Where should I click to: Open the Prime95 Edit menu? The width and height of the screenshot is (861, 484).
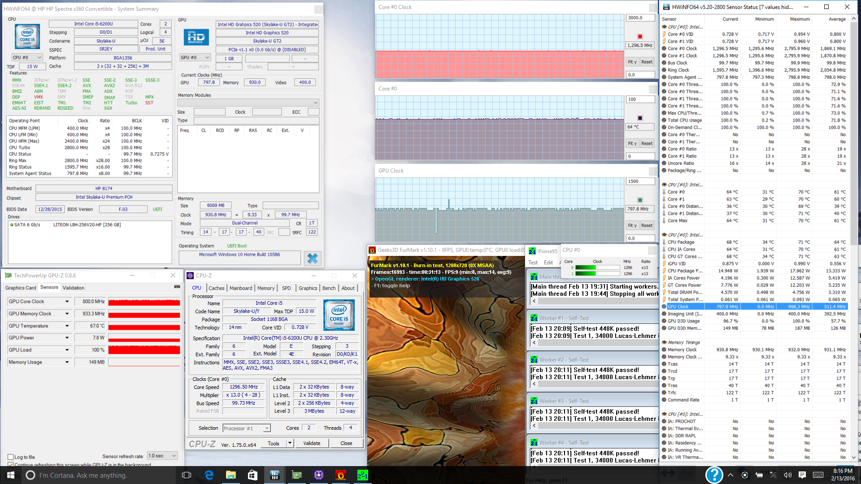(x=548, y=263)
